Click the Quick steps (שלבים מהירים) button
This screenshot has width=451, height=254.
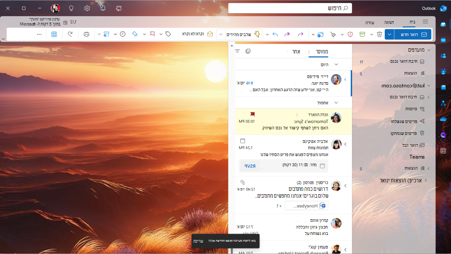pos(243,34)
